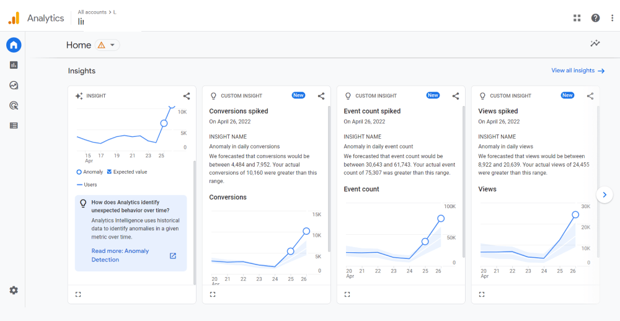Image resolution: width=620 pixels, height=321 pixels.
Task: Open the dropdown arrow next to Home
Action: pyautogui.click(x=112, y=45)
